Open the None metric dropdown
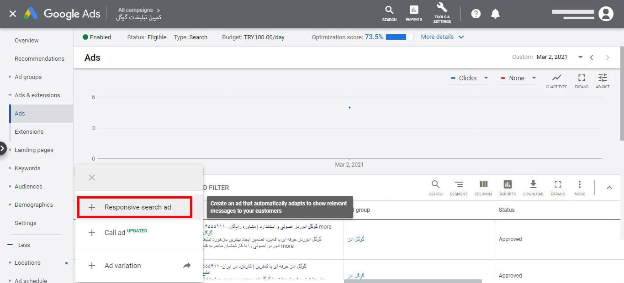Viewport: 624px width, 283px height. click(x=518, y=78)
